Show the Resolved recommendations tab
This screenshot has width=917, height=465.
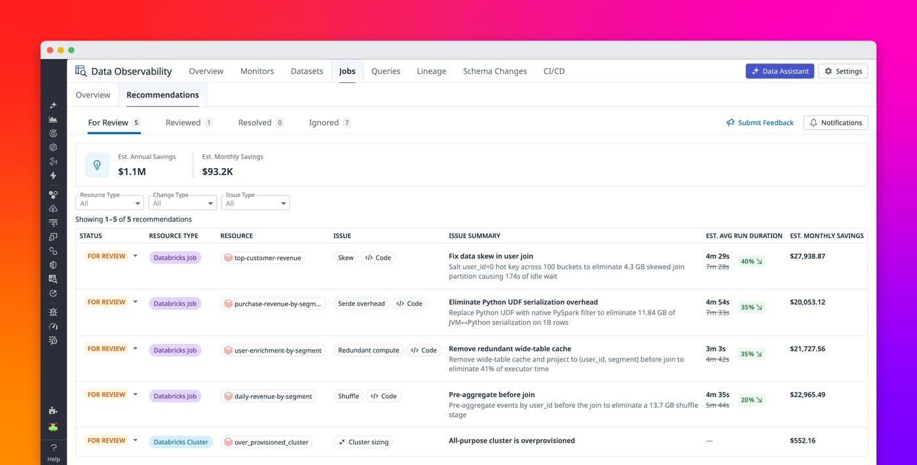(x=261, y=122)
